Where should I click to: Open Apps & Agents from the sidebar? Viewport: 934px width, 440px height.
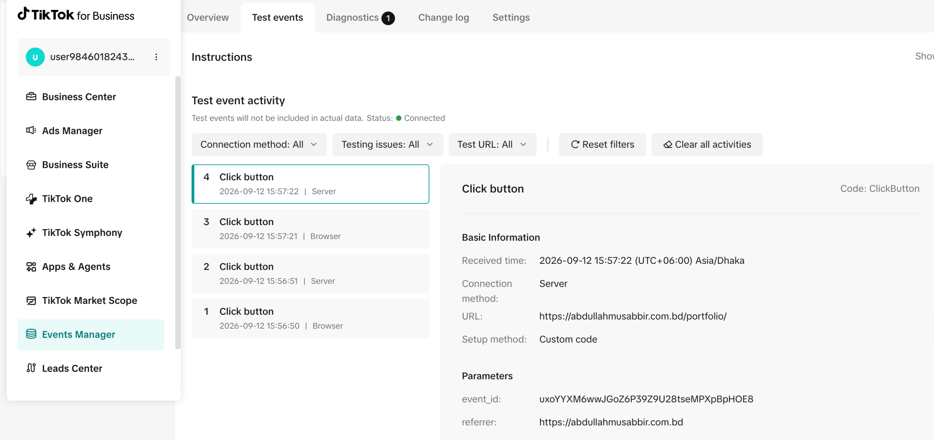(x=91, y=266)
